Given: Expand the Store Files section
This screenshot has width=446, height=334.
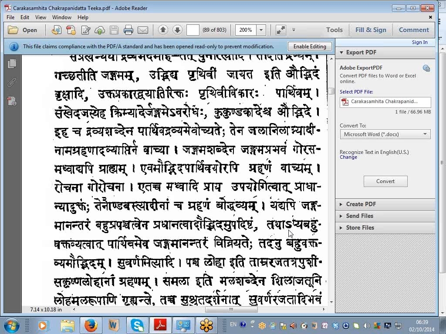Looking at the screenshot, I should 360,227.
